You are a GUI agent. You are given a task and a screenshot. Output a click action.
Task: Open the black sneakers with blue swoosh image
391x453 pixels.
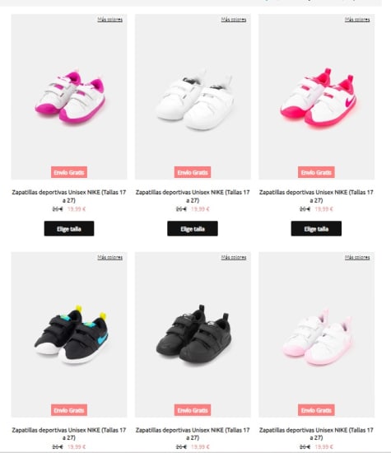tap(69, 334)
